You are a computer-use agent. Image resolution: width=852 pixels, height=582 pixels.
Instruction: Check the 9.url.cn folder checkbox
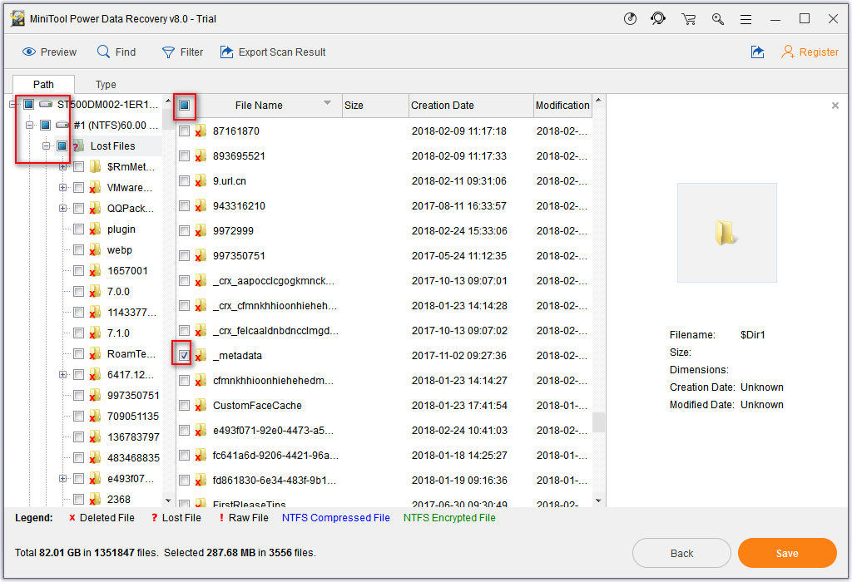click(x=184, y=180)
